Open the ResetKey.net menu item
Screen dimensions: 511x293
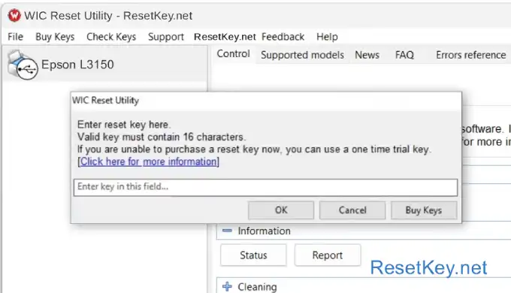pyautogui.click(x=225, y=37)
